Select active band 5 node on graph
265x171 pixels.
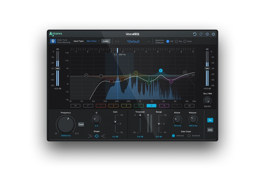(161, 71)
